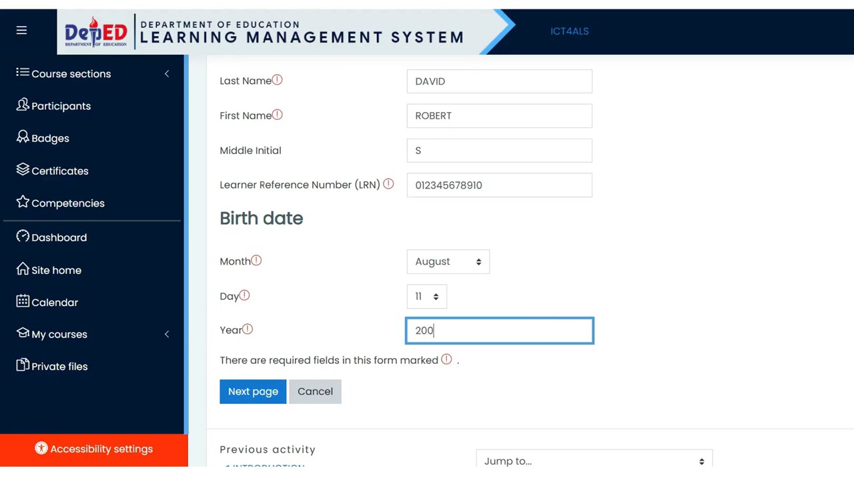This screenshot has width=854, height=480.
Task: Click the Middle Initial input field
Action: (x=499, y=151)
